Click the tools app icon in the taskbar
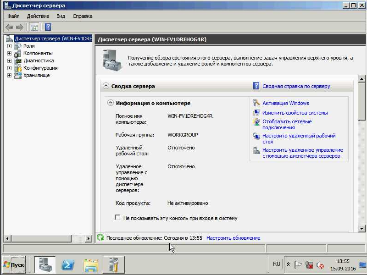Viewport: 367px width, 275px height. tap(114, 264)
